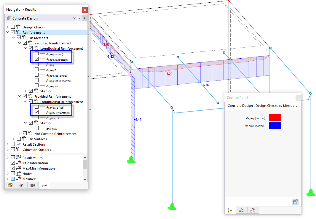Screen dimensions: 316x219
Task: Uncheck As,req,+z (bottom) checkbox
Action: (36, 59)
